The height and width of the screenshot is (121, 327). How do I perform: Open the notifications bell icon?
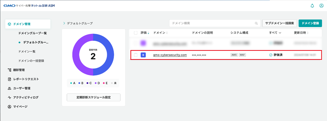click(x=312, y=6)
